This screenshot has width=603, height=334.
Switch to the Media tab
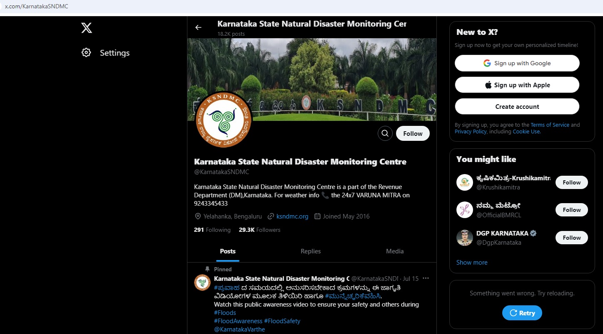click(x=395, y=251)
